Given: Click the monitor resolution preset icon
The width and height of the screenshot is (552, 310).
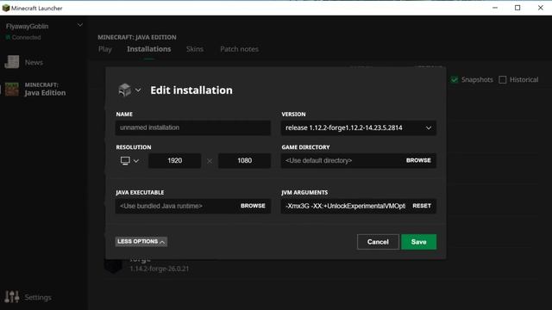Looking at the screenshot, I should click(x=125, y=161).
